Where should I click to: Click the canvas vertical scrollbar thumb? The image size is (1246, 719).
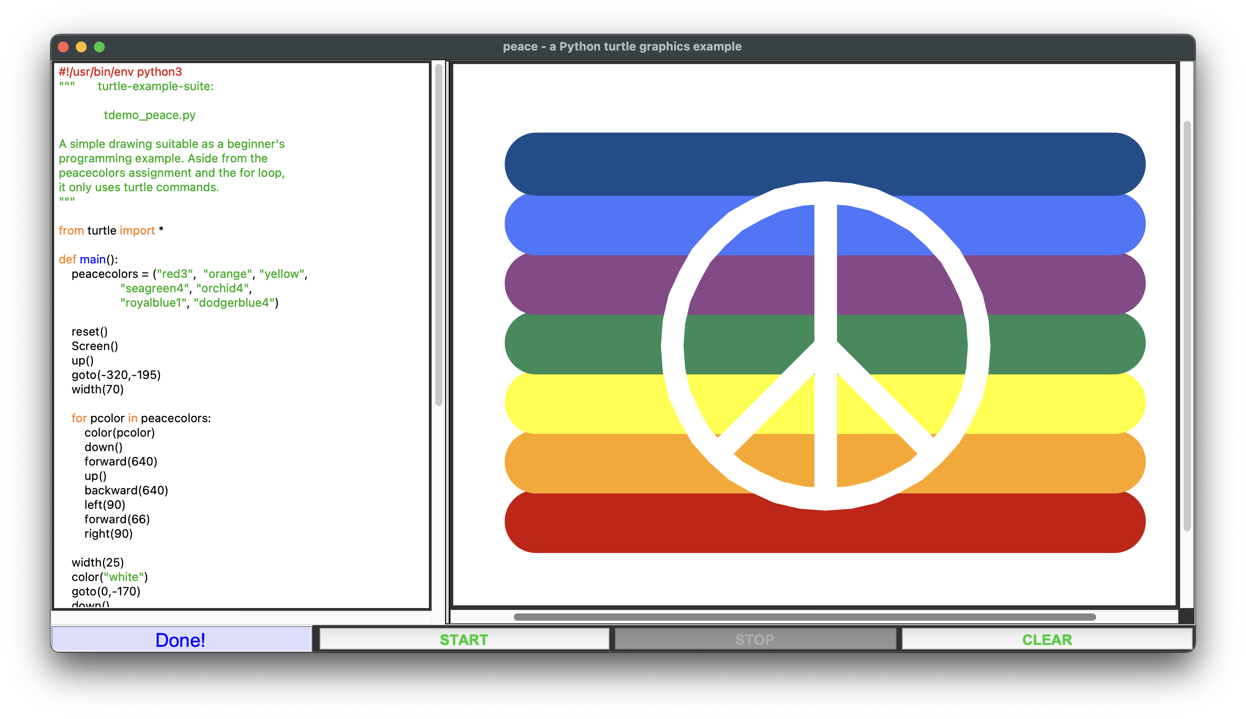tap(1187, 326)
